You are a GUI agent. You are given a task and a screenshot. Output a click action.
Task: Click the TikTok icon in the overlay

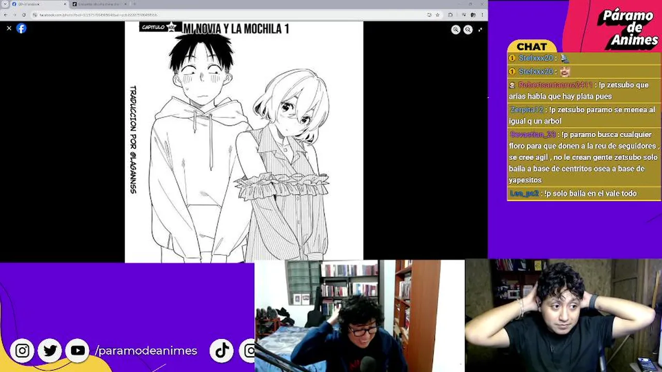point(222,351)
